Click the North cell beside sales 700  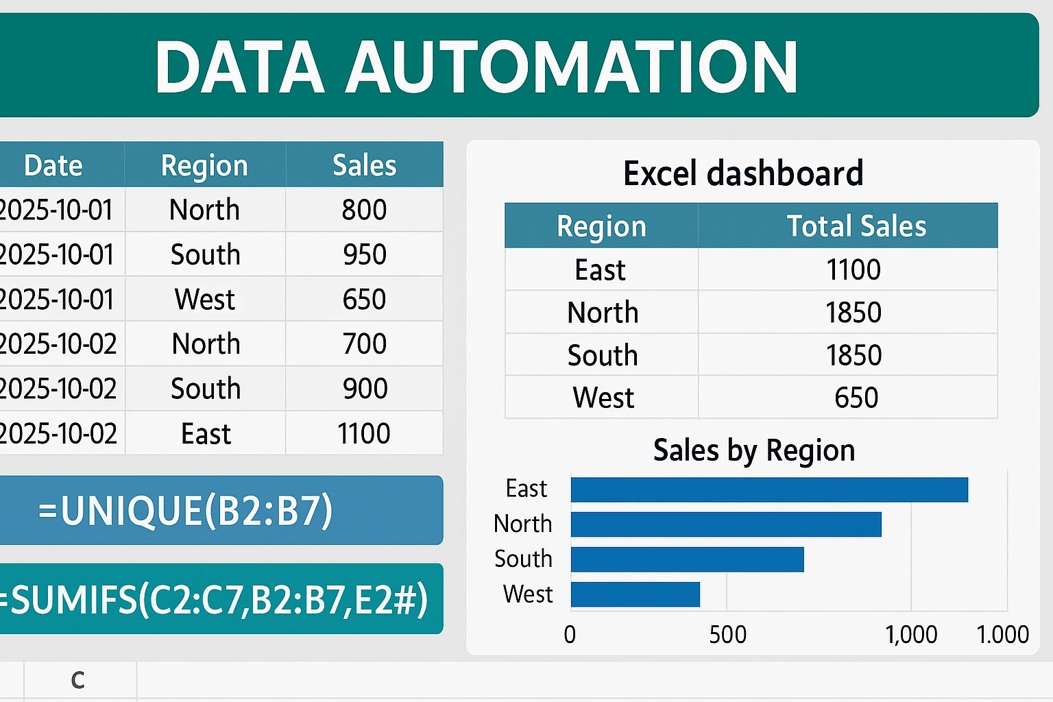coord(205,343)
